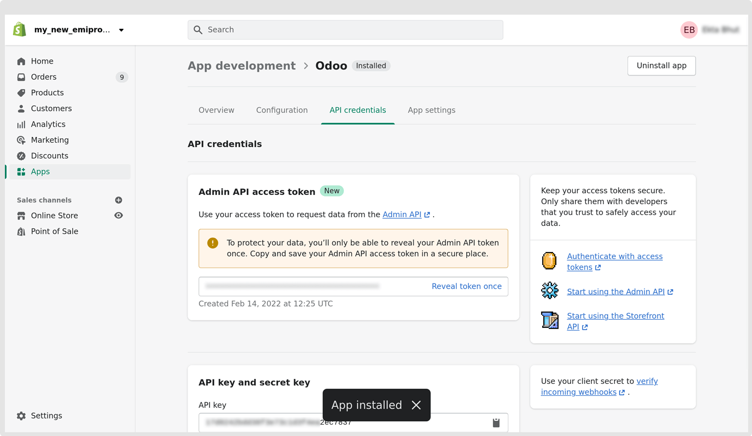Copy API key with clipboard icon
752x436 pixels.
[496, 422]
